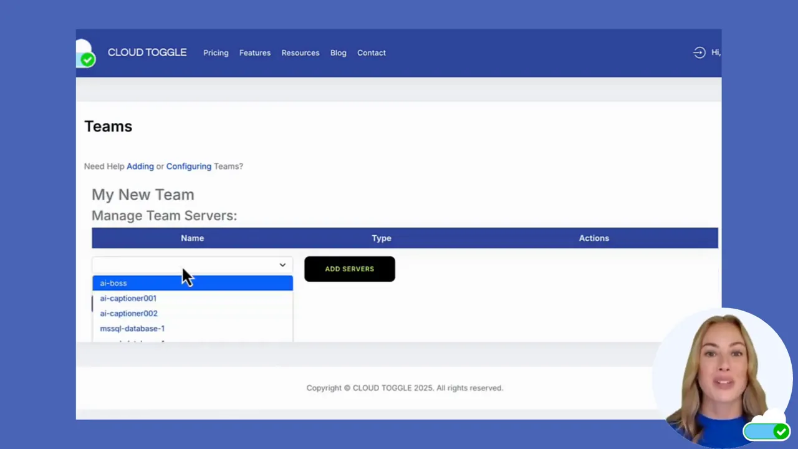The width and height of the screenshot is (798, 449).
Task: Click the Configuring help link
Action: pos(188,166)
